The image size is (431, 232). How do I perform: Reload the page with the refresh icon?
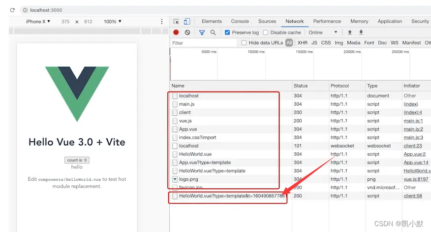pos(12,10)
